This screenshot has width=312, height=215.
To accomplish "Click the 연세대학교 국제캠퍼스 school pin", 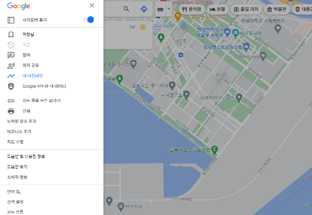I will coord(278,29).
